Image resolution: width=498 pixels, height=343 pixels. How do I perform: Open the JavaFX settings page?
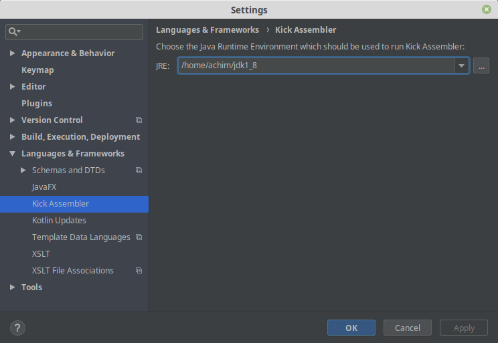(x=44, y=187)
